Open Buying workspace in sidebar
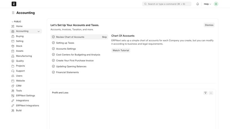The image size is (230, 129). click(x=26, y=36)
